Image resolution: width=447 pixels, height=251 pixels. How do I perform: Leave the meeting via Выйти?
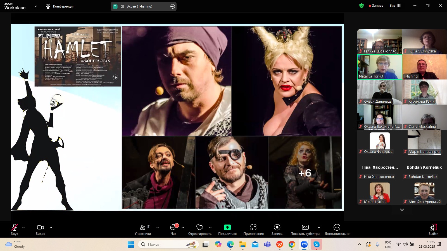point(433,228)
